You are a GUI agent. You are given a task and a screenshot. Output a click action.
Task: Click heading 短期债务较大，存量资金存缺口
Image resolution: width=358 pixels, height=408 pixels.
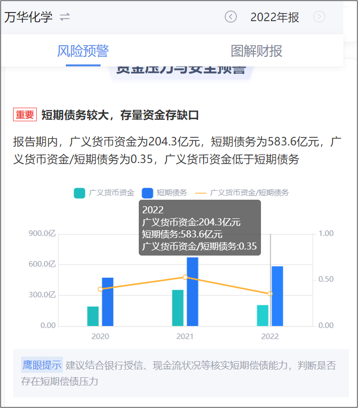(120, 115)
